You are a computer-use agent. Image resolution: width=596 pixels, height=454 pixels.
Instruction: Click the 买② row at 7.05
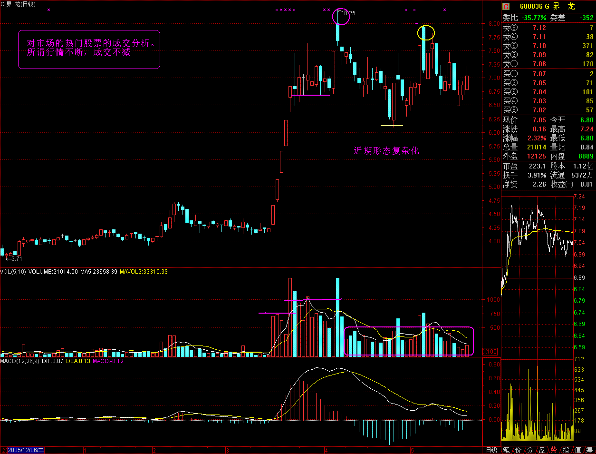point(548,83)
